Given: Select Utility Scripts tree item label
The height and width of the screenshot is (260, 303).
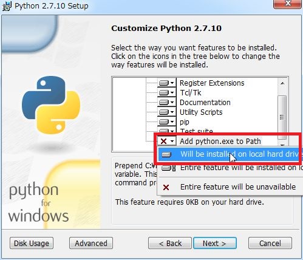Looking at the screenshot, I should coord(201,112).
